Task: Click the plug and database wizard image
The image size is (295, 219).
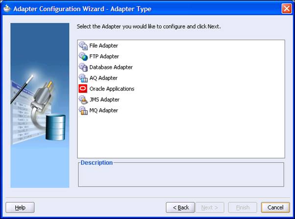Action: (40, 105)
